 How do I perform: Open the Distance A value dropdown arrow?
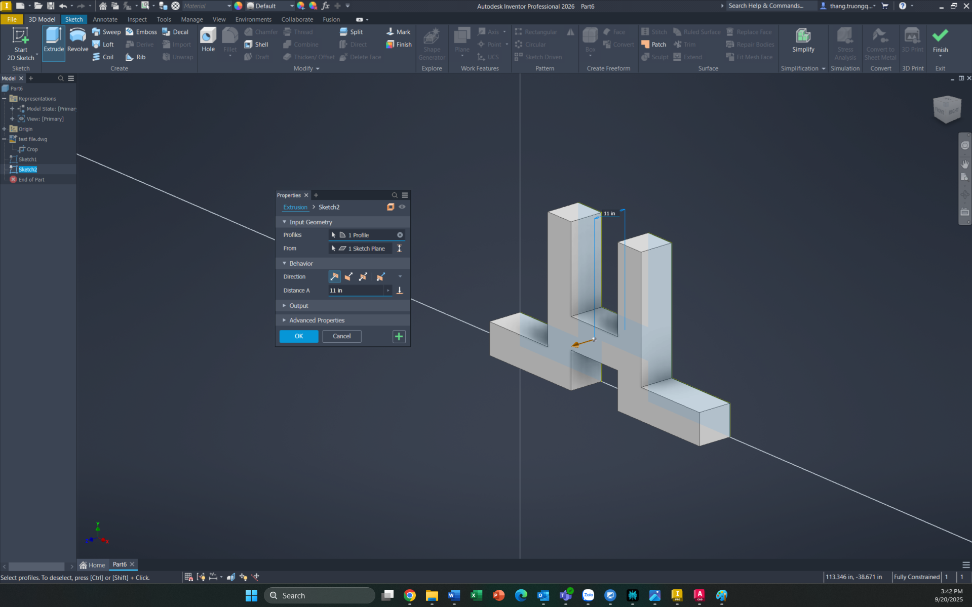tap(388, 291)
